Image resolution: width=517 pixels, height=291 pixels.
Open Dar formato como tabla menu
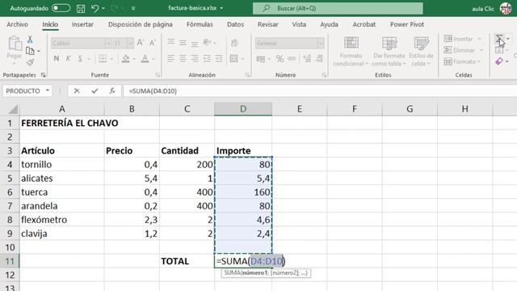point(389,51)
